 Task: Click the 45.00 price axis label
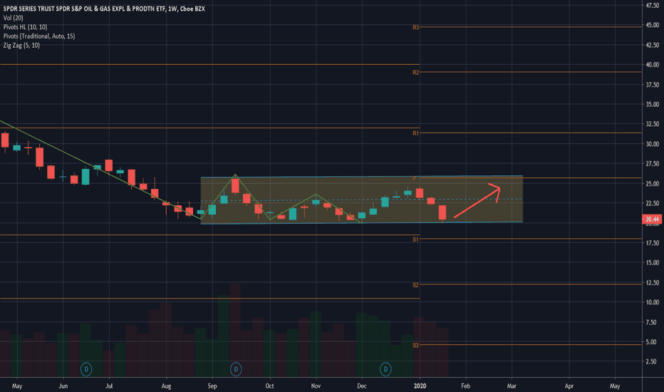click(x=652, y=25)
